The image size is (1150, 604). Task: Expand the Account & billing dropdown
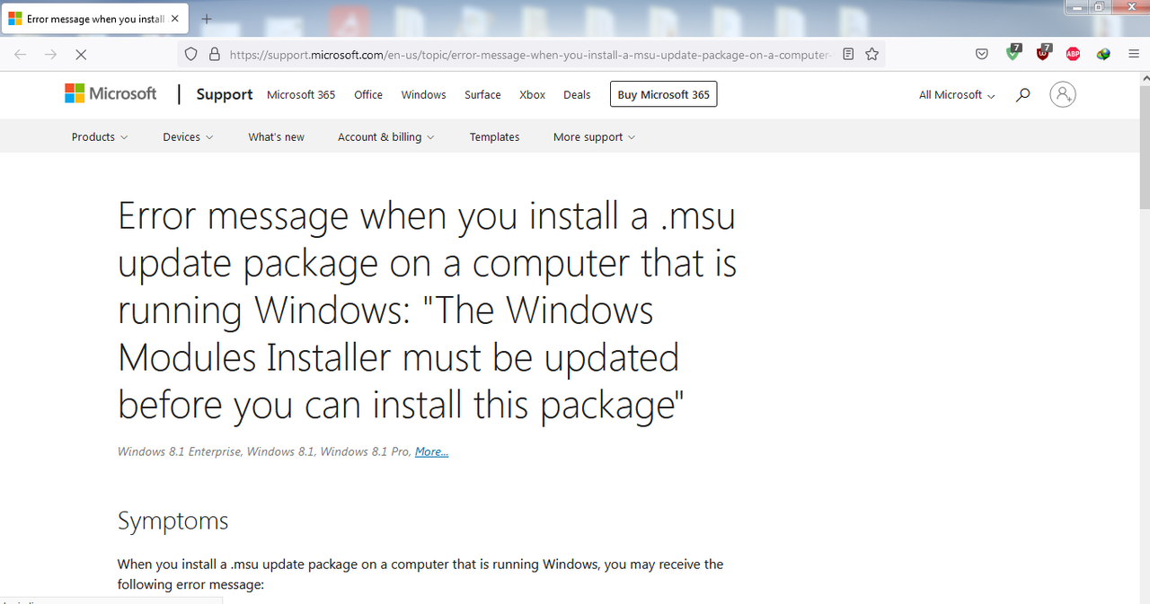(x=385, y=136)
